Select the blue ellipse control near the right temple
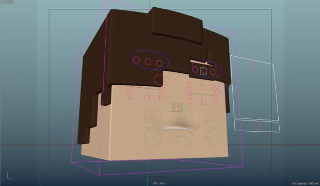The height and width of the screenshot is (186, 320). pos(222,88)
